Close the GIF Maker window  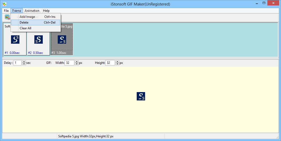pos(273,3)
